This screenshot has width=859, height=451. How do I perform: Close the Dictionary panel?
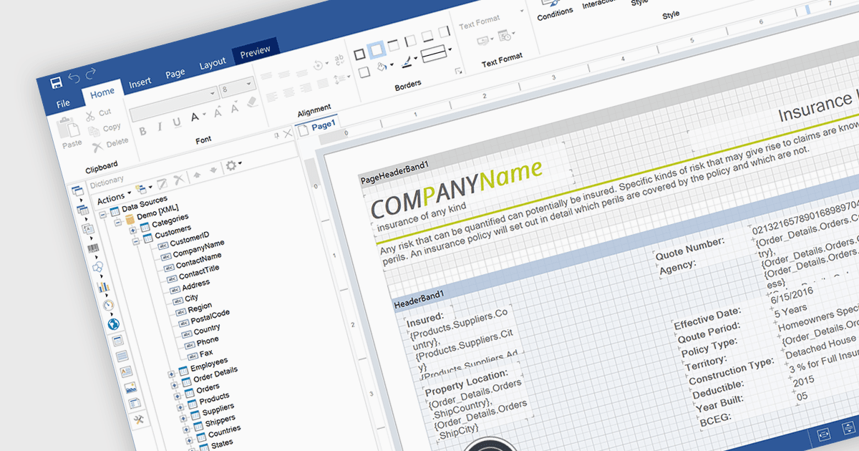tap(288, 134)
